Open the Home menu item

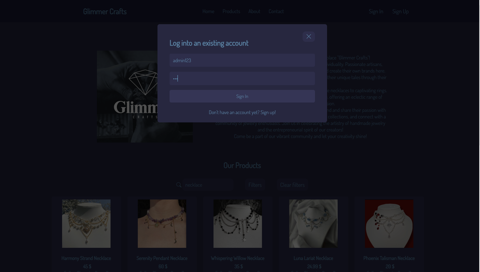tap(208, 11)
